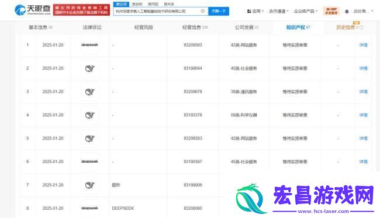380x218 pixels.
Task: Open the red commercial query tool banner
Action: pyautogui.click(x=81, y=10)
